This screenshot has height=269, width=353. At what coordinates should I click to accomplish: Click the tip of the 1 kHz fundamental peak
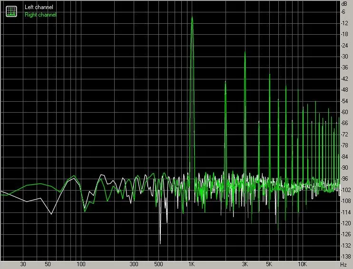pos(192,17)
